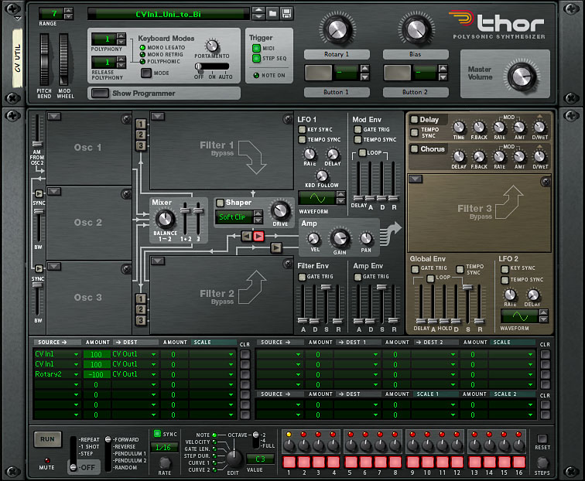Open the Osc 1 type dropdown
The image size is (585, 481).
(53, 117)
